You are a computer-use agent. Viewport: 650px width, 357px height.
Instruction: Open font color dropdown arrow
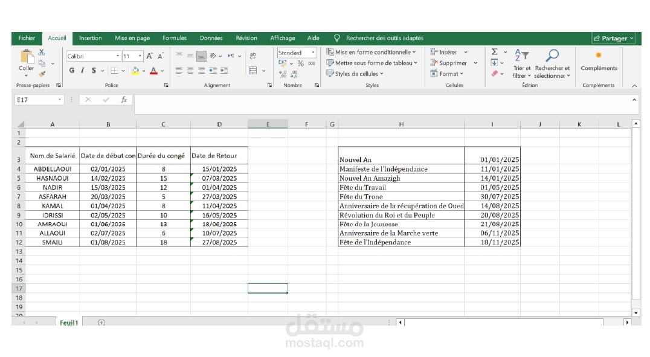162,71
